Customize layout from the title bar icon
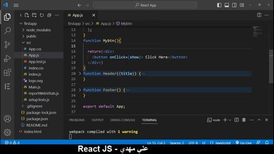Viewport: 274px width, 154px height. coord(242,5)
